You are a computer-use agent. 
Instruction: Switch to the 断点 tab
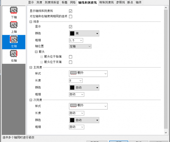[130, 2]
